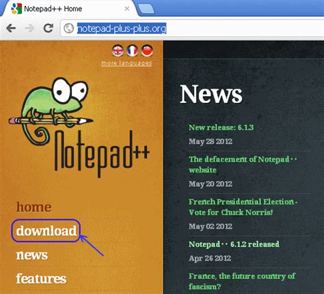The width and height of the screenshot is (324, 294).
Task: Click the notepad-plus-plus.org address bar
Action: pos(191,29)
